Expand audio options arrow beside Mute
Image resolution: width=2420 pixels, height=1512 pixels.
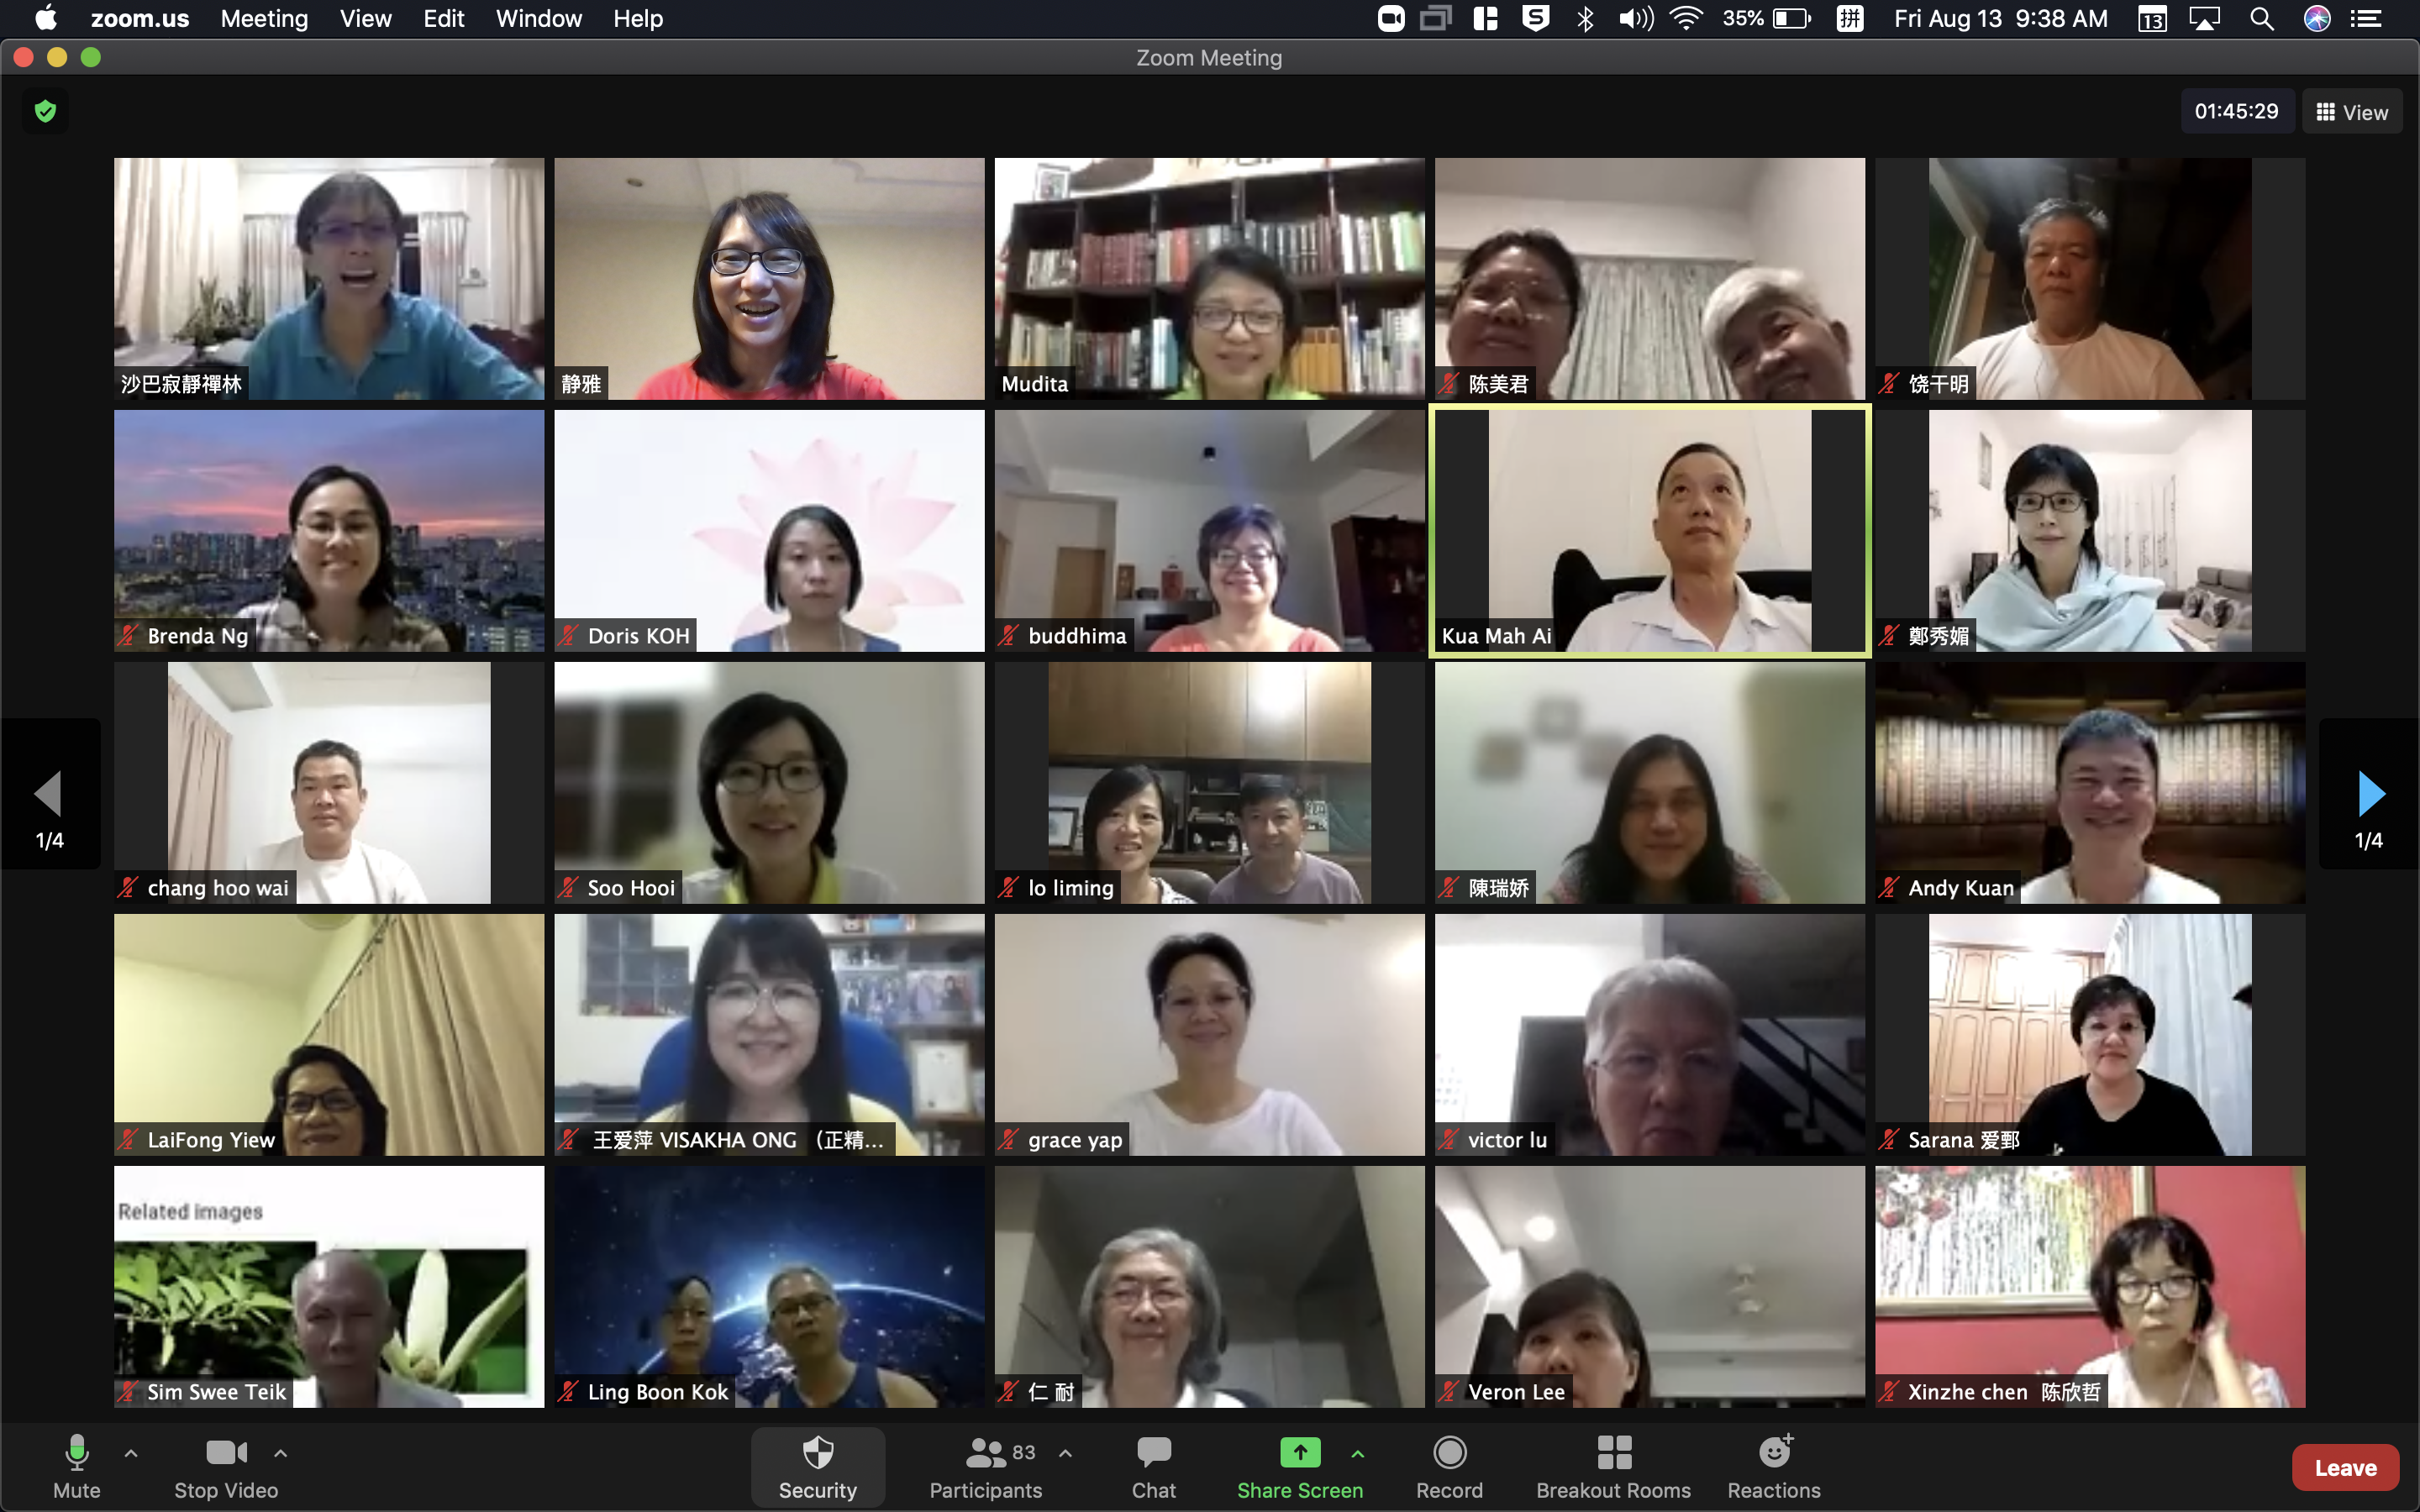pos(131,1453)
